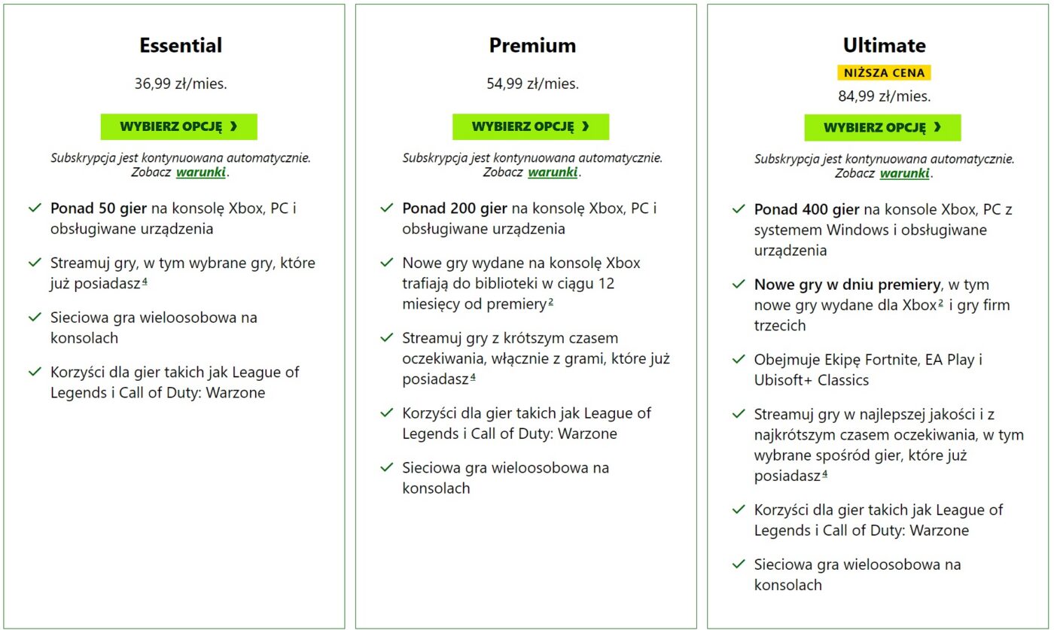Click the checkmark beside Premium's League of Legends perk
This screenshot has height=630, width=1054.
[x=386, y=413]
